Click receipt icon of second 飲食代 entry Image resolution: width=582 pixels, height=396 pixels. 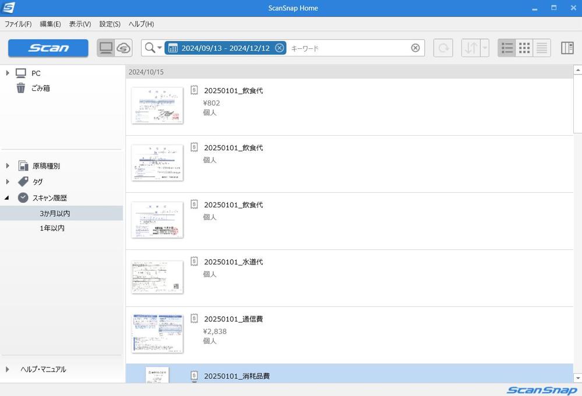pos(194,147)
